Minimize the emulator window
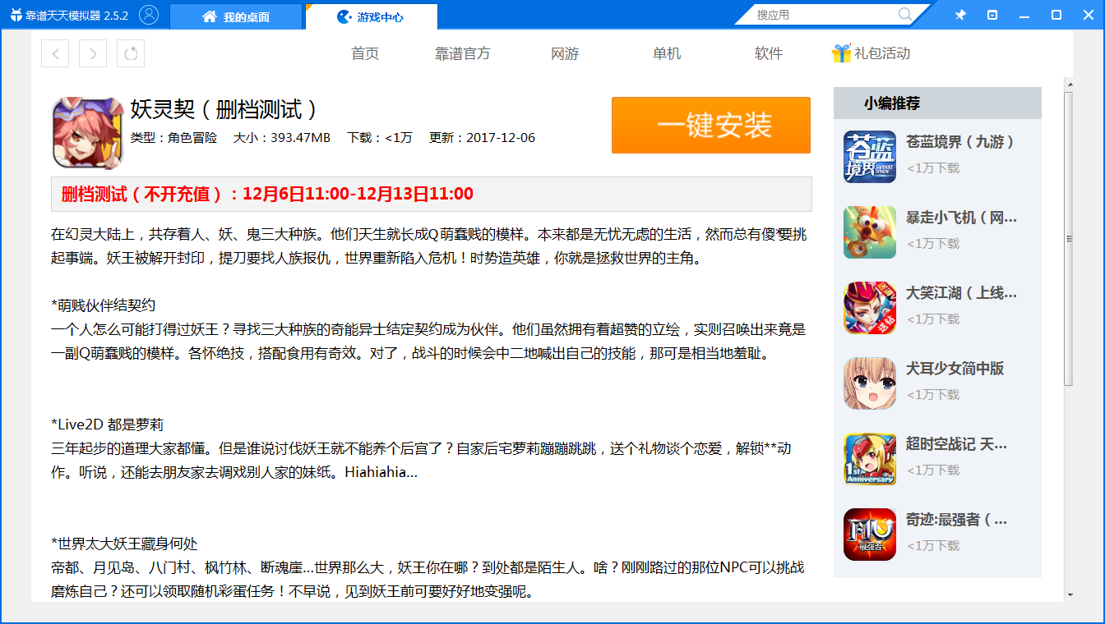 [x=1025, y=15]
